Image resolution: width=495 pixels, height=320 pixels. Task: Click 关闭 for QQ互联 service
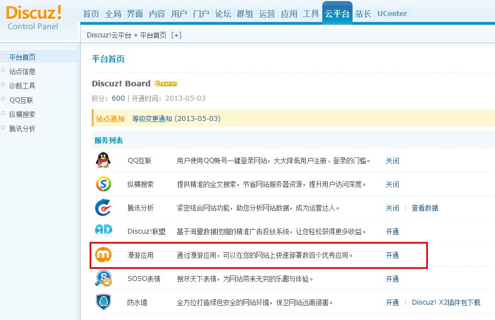392,161
